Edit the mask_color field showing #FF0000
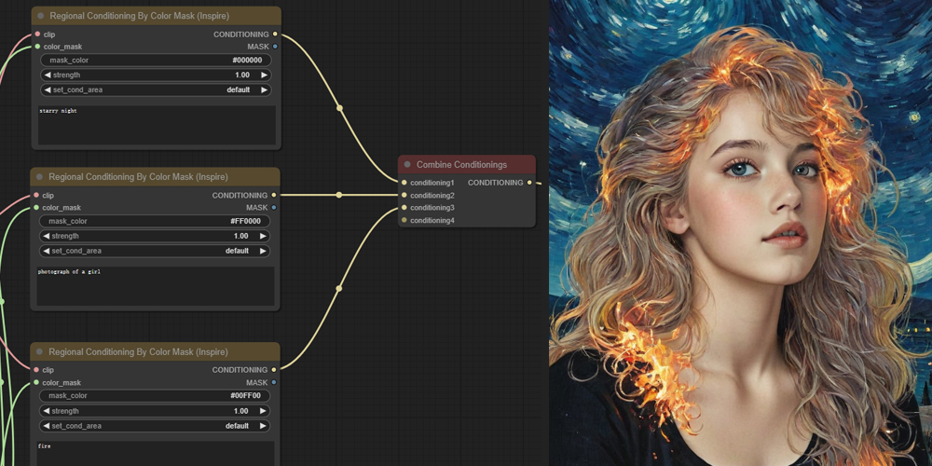 (155, 221)
